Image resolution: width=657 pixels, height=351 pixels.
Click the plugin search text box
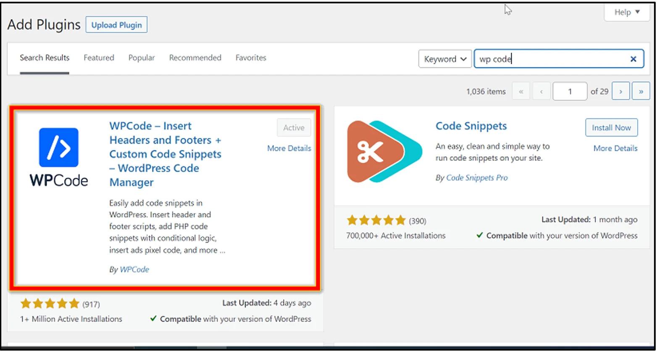click(x=550, y=59)
